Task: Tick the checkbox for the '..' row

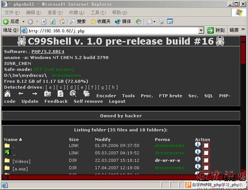Action: click(206, 153)
